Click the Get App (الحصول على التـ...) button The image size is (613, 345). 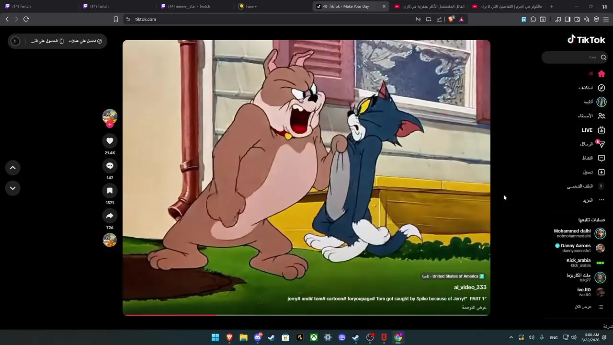47,41
